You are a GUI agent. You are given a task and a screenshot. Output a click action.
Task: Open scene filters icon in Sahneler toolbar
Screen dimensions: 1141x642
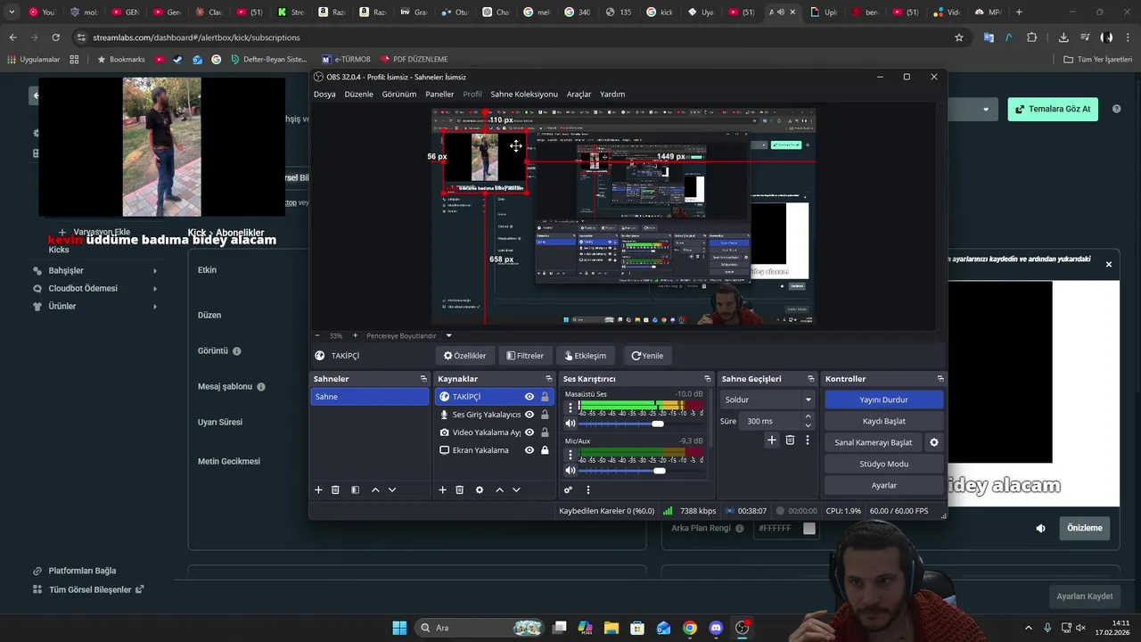[x=355, y=490]
